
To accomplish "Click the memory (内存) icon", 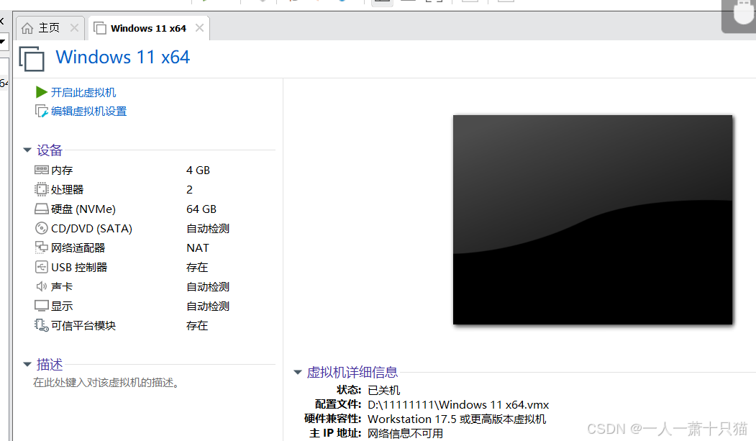I will [x=42, y=170].
